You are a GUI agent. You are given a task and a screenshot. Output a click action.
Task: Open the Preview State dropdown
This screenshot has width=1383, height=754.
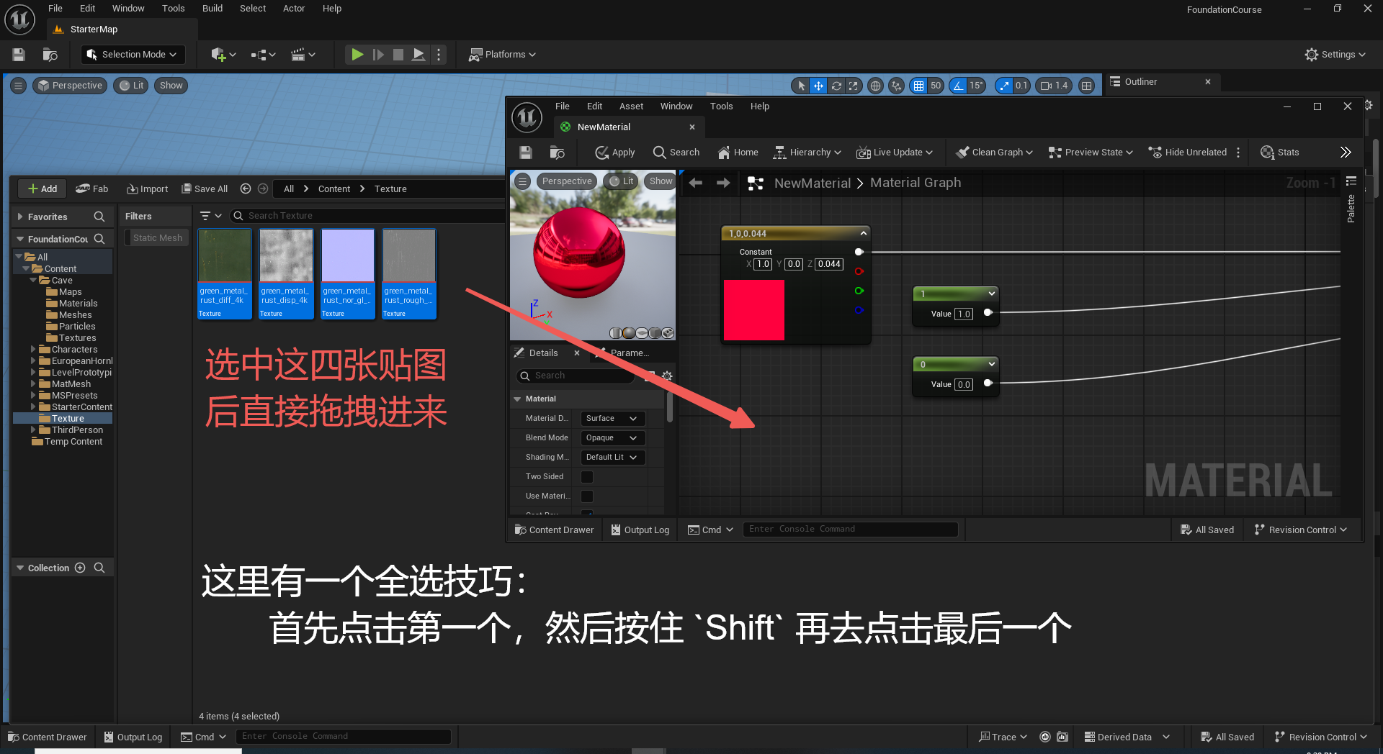(x=1090, y=153)
